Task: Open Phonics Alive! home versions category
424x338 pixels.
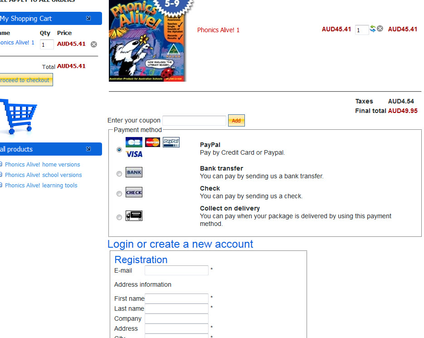Action: pos(43,165)
